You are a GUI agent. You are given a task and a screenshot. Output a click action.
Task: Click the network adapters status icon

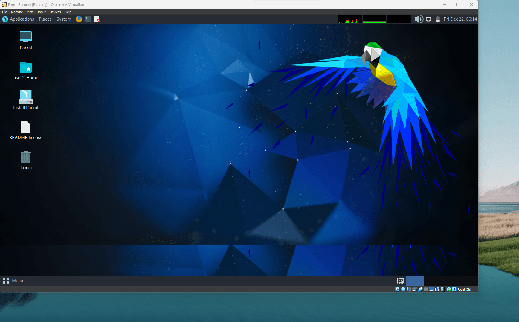(x=414, y=289)
